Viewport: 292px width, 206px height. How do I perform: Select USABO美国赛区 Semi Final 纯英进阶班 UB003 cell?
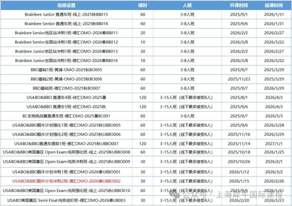point(66,200)
